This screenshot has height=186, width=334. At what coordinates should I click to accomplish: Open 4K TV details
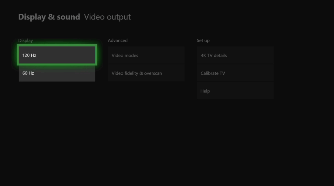pos(235,55)
